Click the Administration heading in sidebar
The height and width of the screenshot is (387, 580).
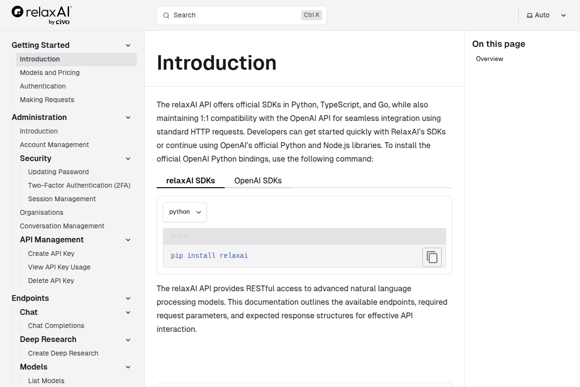39,117
